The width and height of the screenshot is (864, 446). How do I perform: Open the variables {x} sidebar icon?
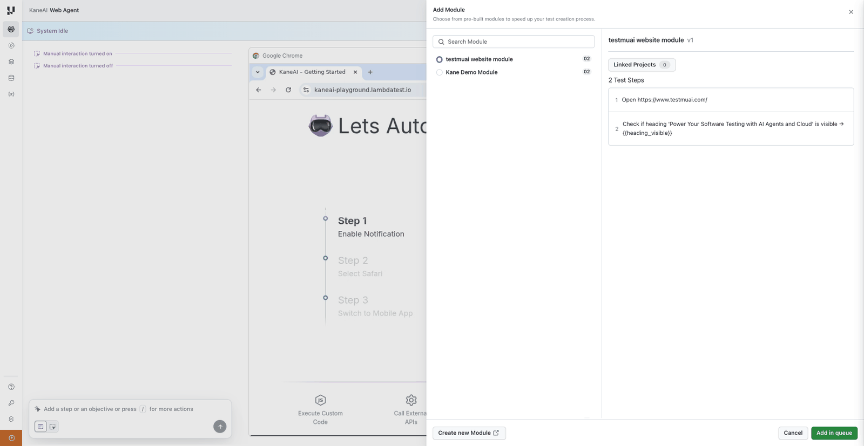(x=11, y=94)
